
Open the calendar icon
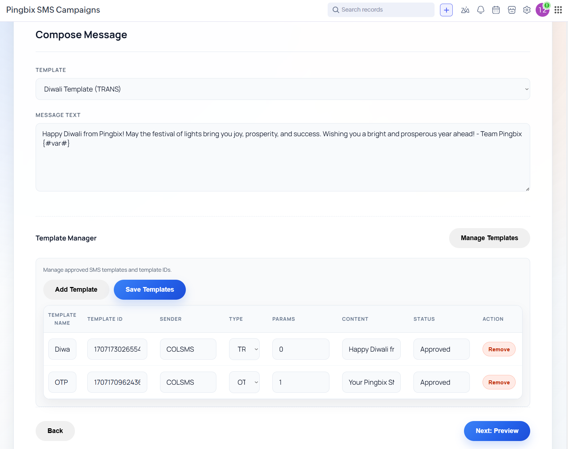point(496,10)
